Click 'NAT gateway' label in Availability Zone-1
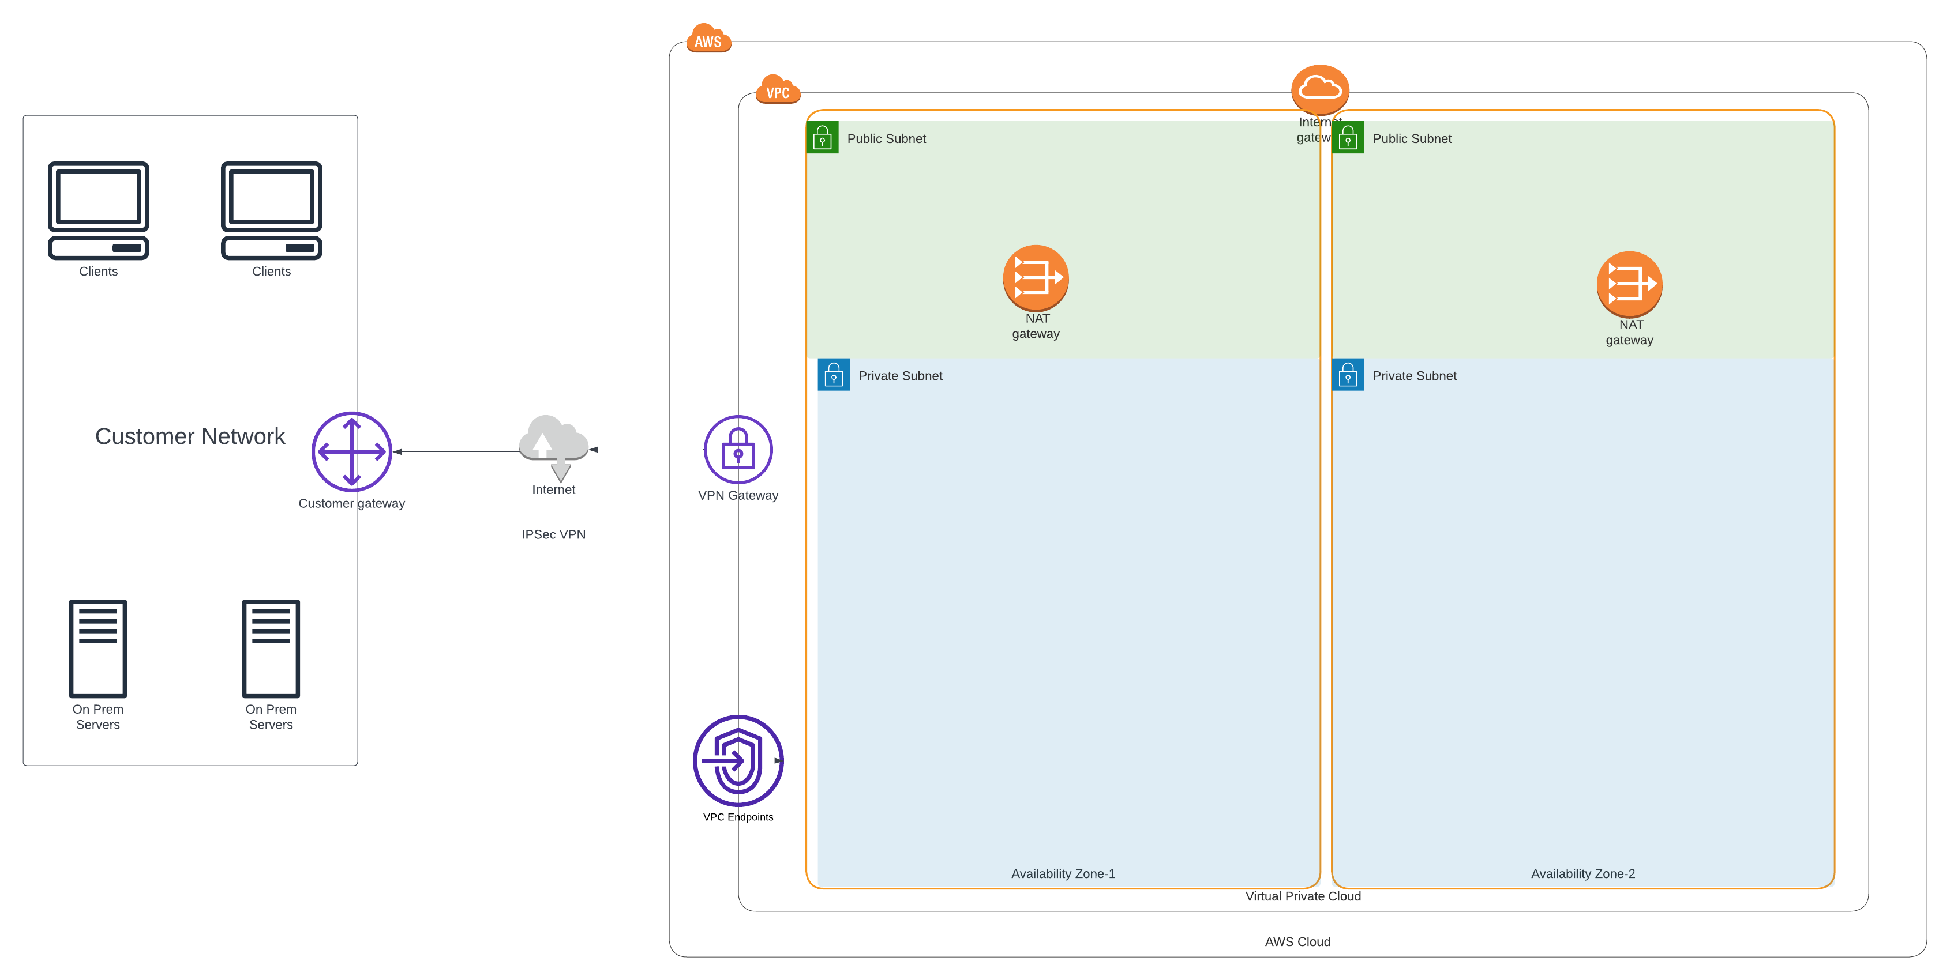 pyautogui.click(x=1036, y=326)
